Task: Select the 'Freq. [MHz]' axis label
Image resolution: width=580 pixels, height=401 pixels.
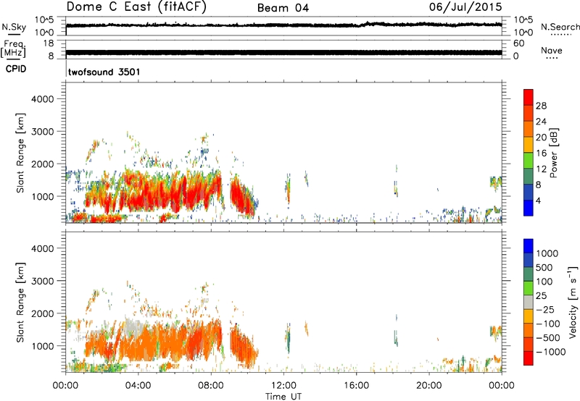Action: tap(13, 49)
